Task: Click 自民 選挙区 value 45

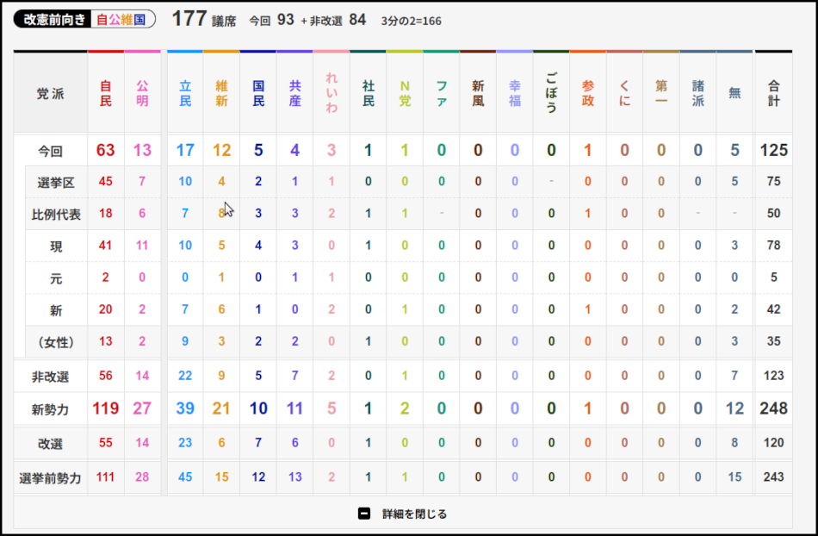Action: [x=105, y=181]
